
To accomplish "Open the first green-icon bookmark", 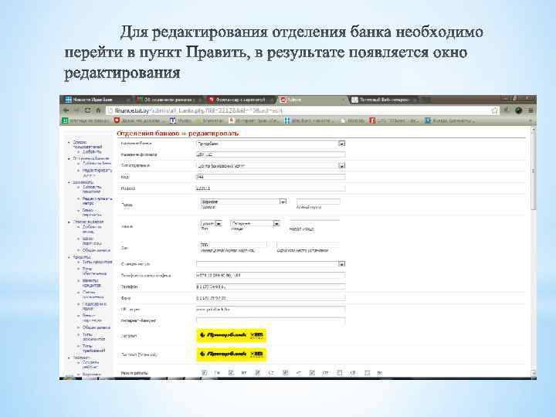I will click(x=86, y=120).
